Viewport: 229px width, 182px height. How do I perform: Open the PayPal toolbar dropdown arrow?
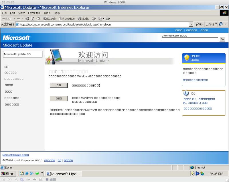(x=226, y=24)
